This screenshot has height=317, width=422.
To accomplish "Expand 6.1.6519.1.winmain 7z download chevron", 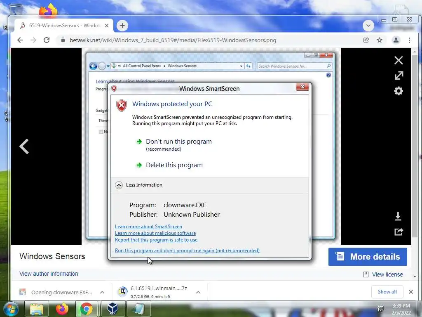I will (x=198, y=292).
